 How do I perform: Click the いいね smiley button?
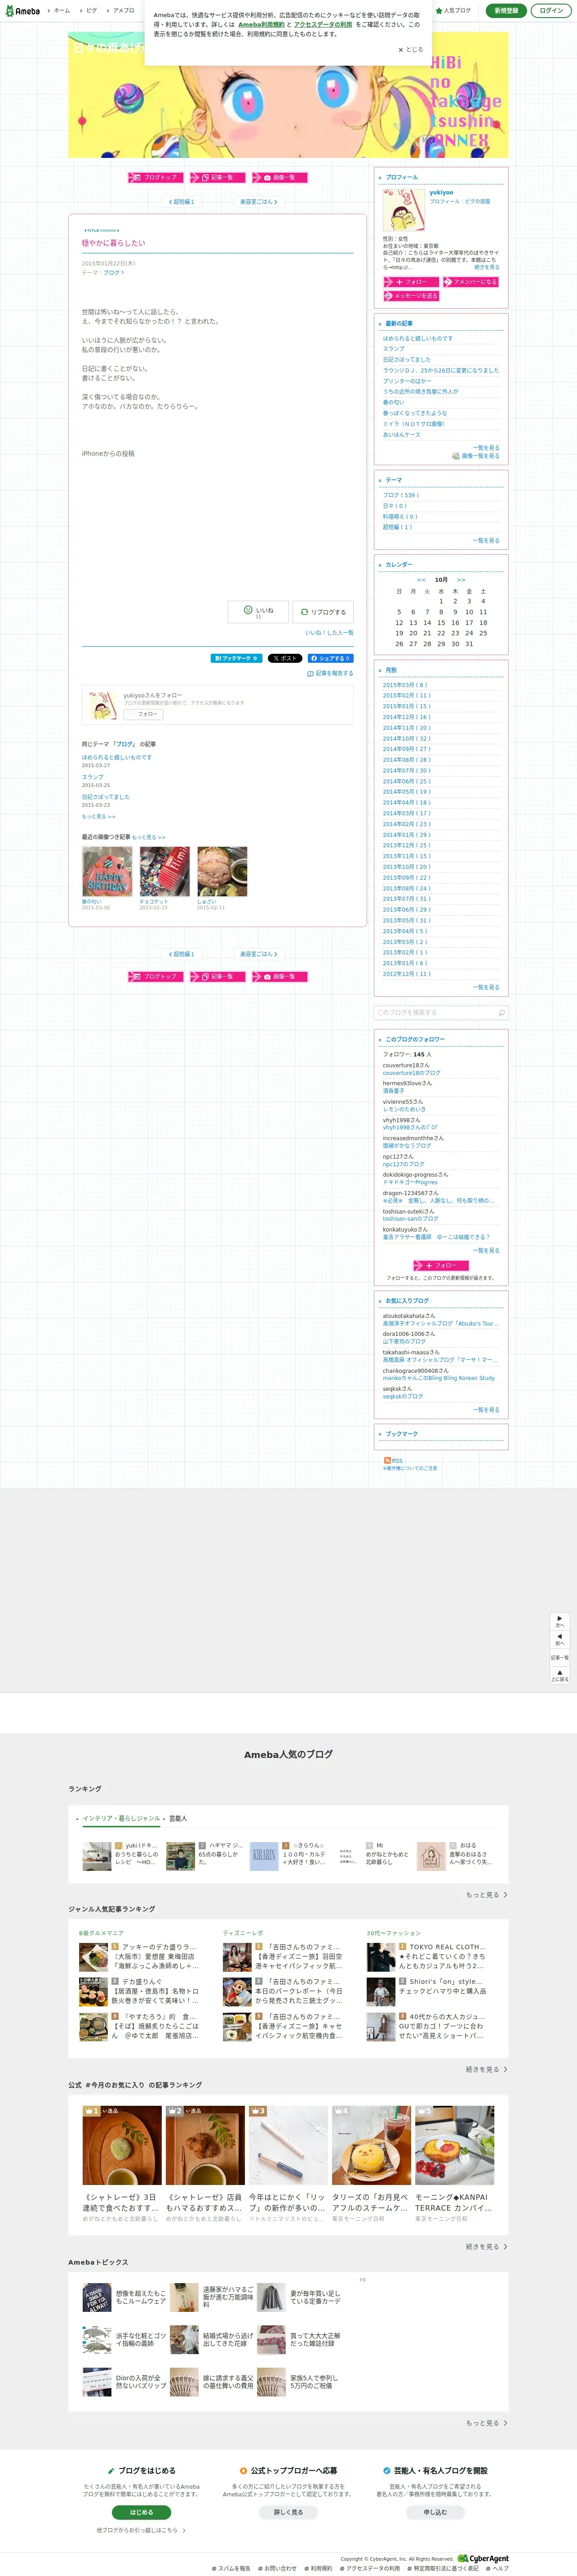pyautogui.click(x=257, y=612)
